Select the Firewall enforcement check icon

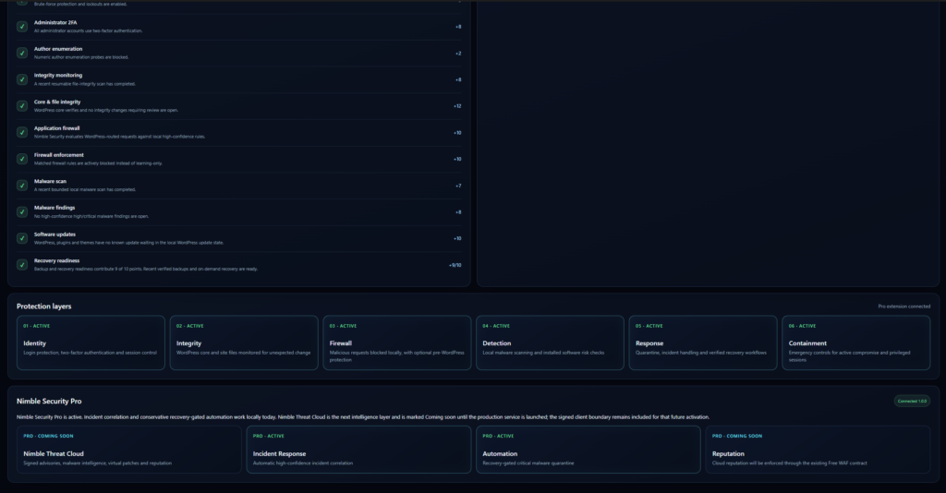[22, 159]
